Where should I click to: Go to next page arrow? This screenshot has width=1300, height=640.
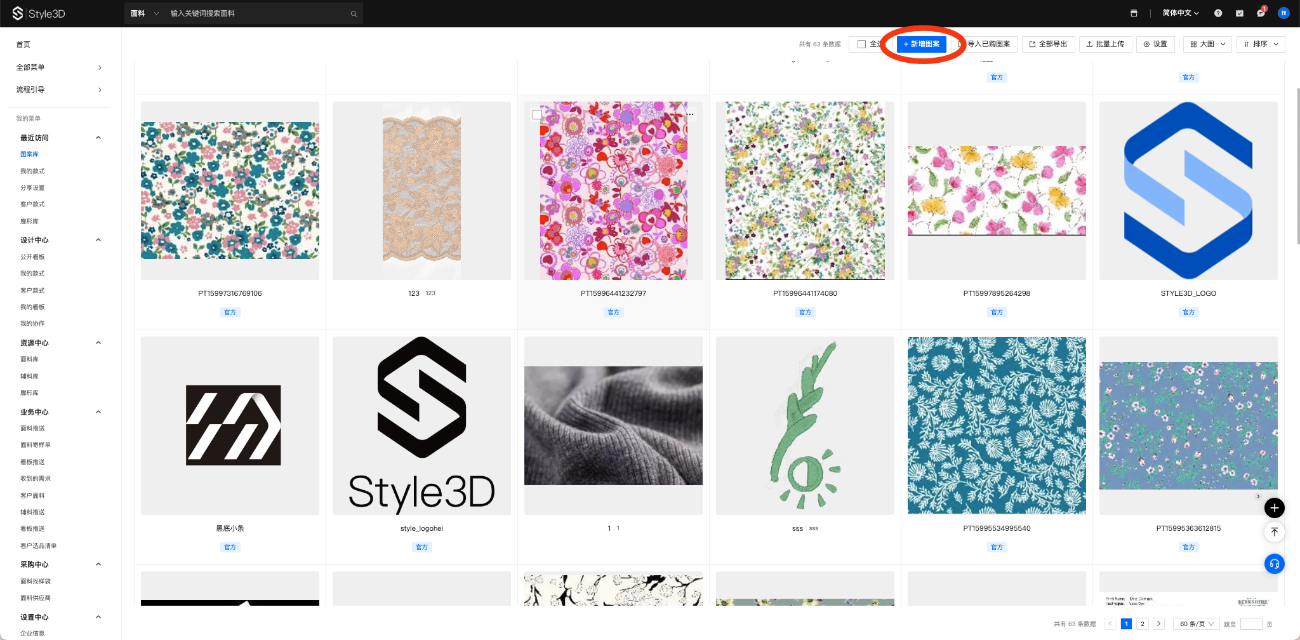pos(1158,623)
